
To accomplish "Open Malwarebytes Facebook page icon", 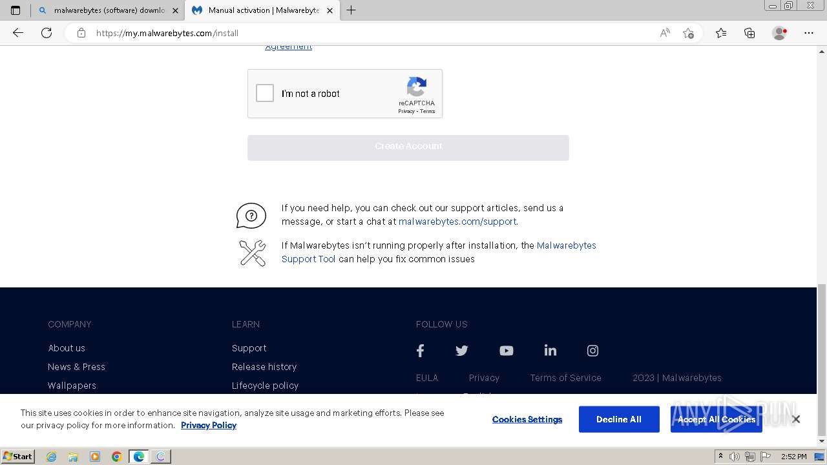I will [x=420, y=351].
